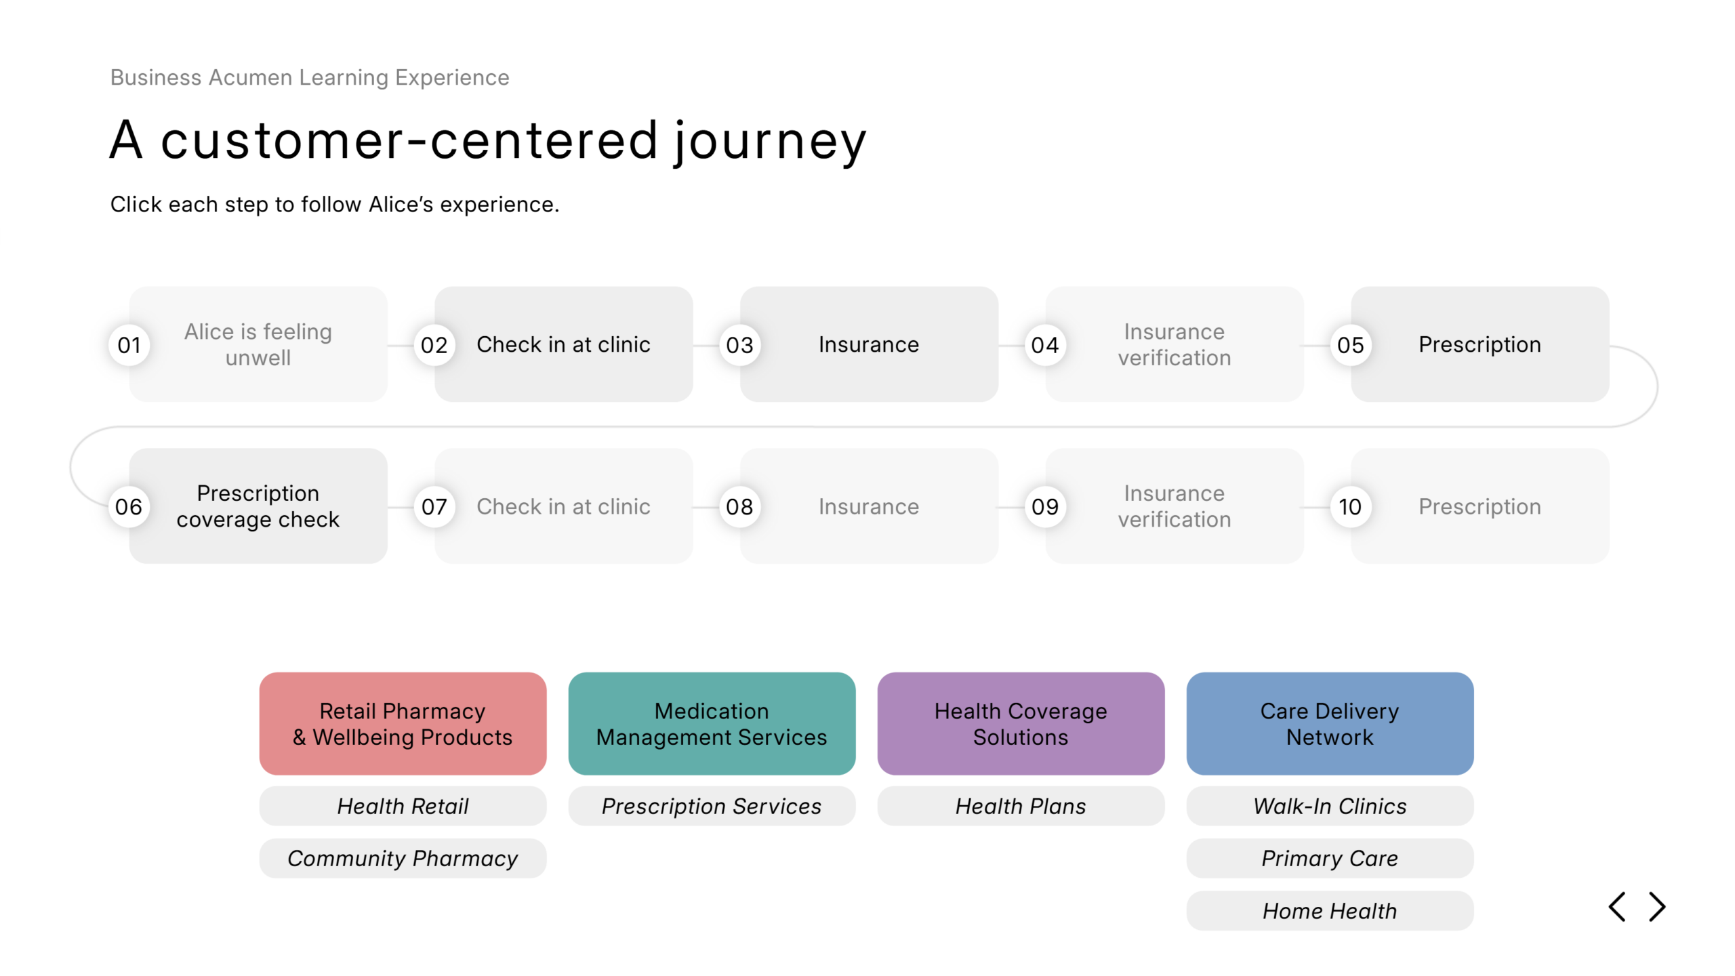Image resolution: width=1735 pixels, height=976 pixels.
Task: Open step 06 Prescription coverage check
Action: tap(258, 506)
